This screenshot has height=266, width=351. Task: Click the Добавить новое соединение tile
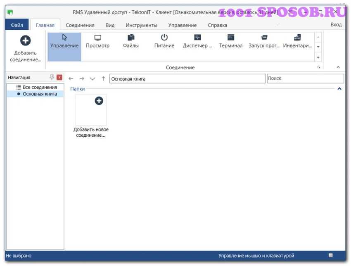coord(91,110)
